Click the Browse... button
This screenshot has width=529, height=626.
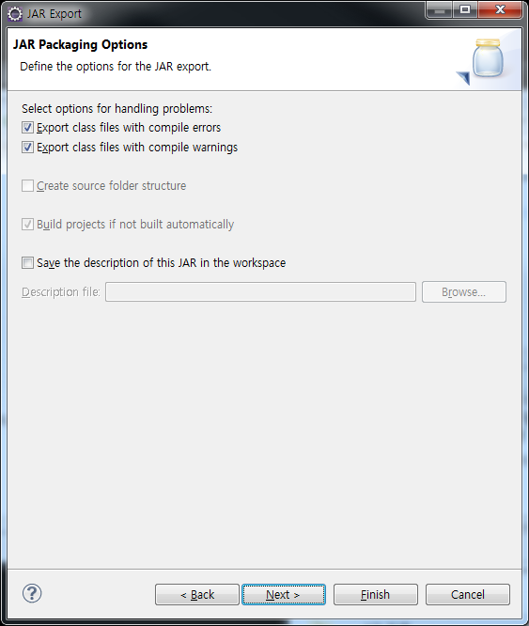pos(464,291)
